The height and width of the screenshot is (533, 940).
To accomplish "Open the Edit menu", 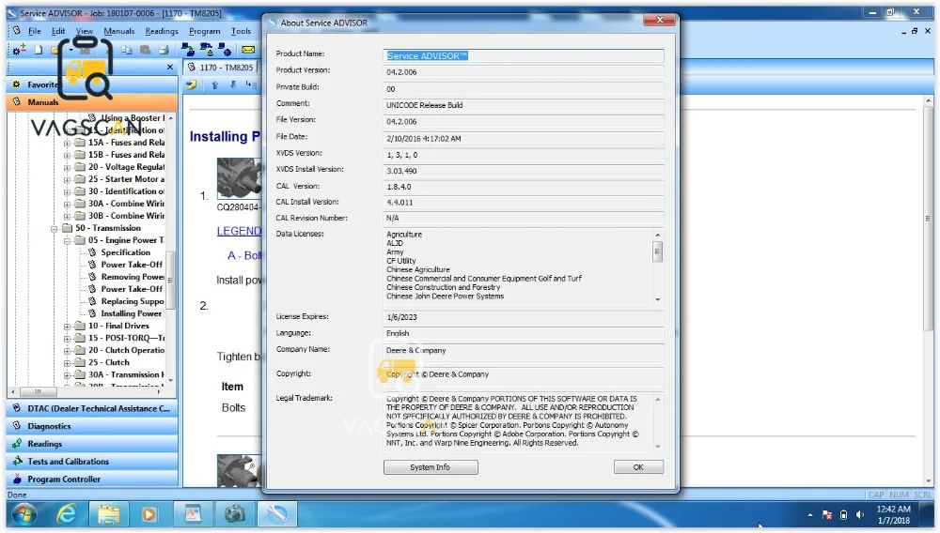I will [x=58, y=31].
